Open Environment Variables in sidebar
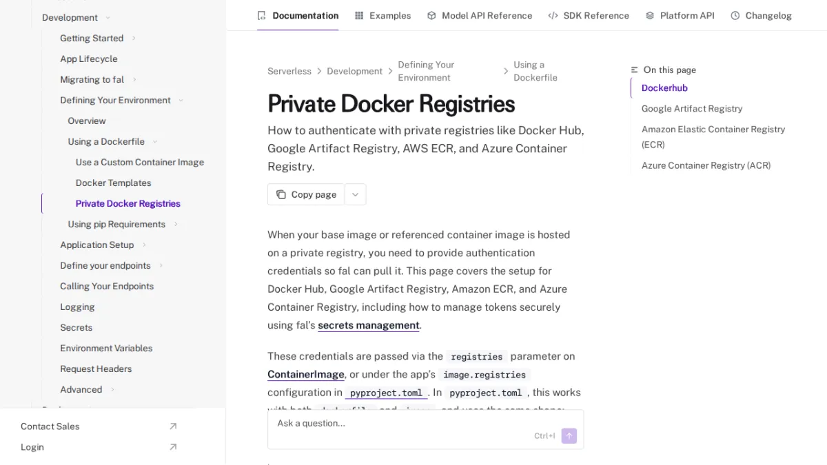Image resolution: width=827 pixels, height=465 pixels. [x=106, y=348]
